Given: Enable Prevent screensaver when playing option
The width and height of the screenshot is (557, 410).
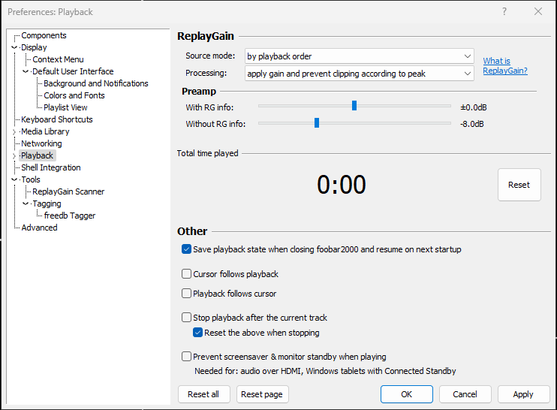Looking at the screenshot, I should pyautogui.click(x=187, y=357).
